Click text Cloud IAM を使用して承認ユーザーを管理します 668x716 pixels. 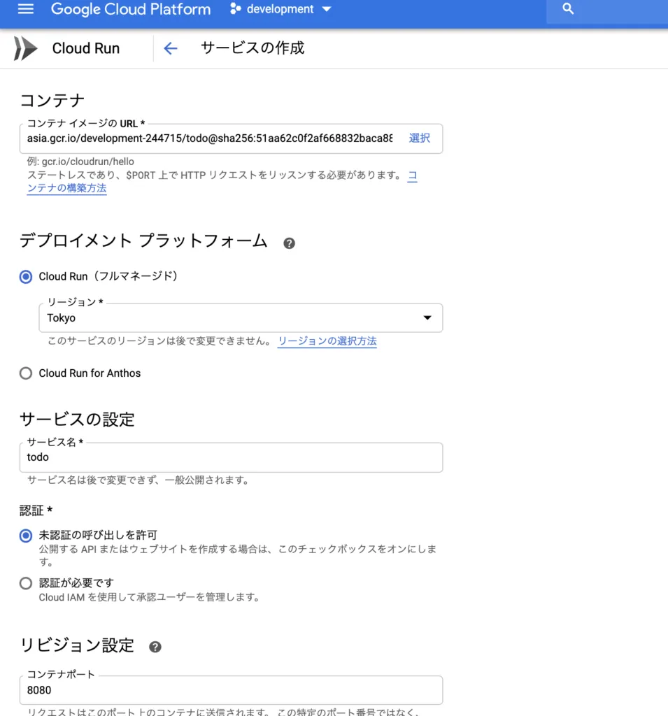coord(150,597)
